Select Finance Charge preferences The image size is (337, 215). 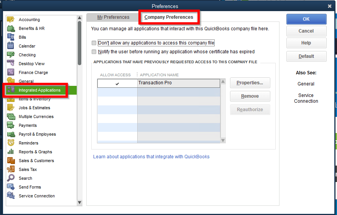[33, 72]
